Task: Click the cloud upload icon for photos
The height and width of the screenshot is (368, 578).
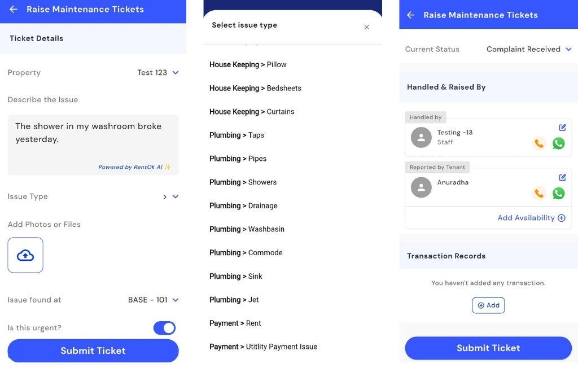Action: [x=25, y=255]
